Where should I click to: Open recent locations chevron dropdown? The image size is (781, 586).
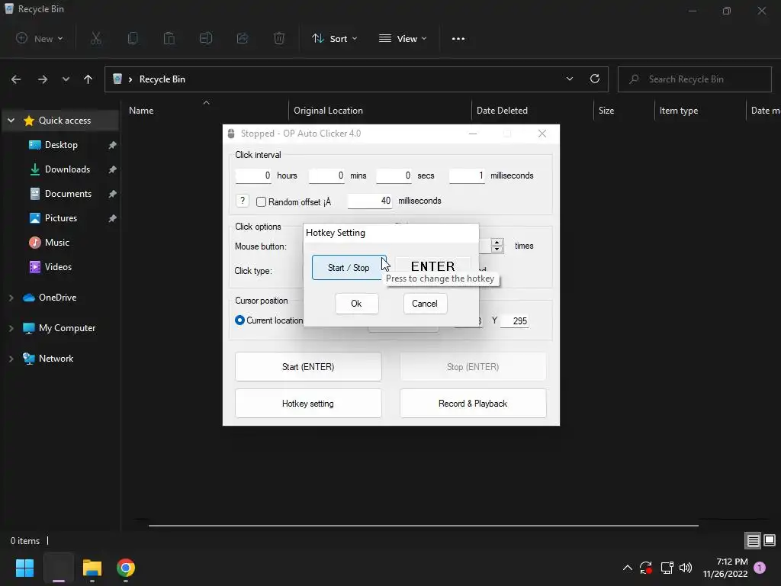point(66,79)
